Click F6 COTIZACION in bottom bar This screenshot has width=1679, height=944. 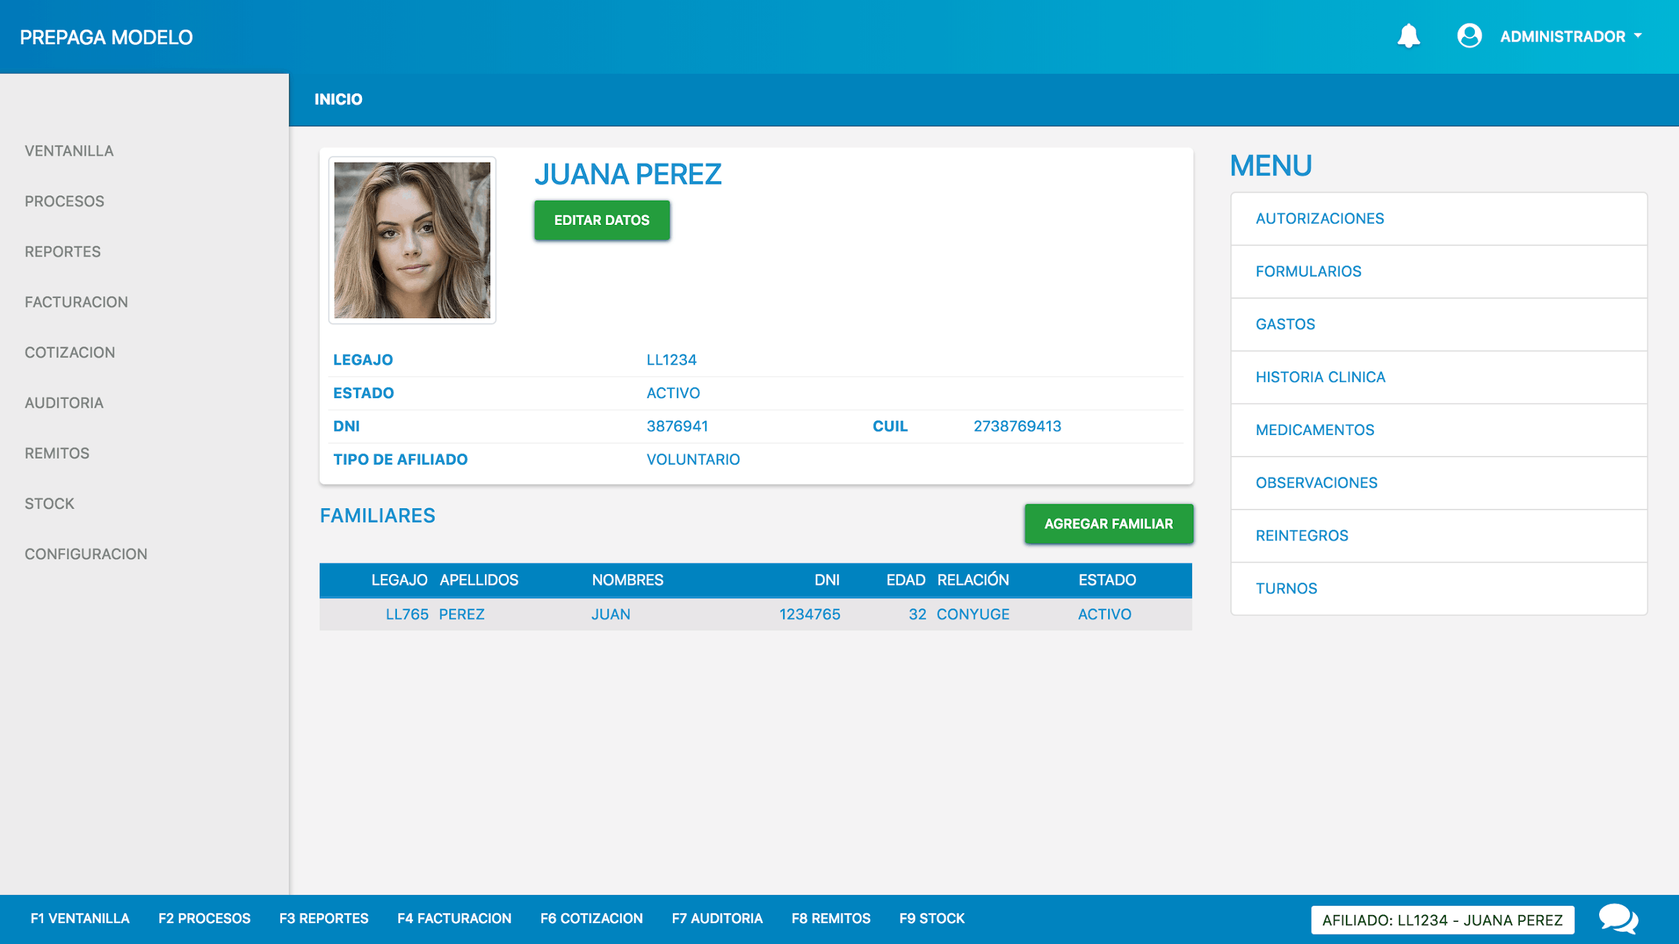pos(591,918)
